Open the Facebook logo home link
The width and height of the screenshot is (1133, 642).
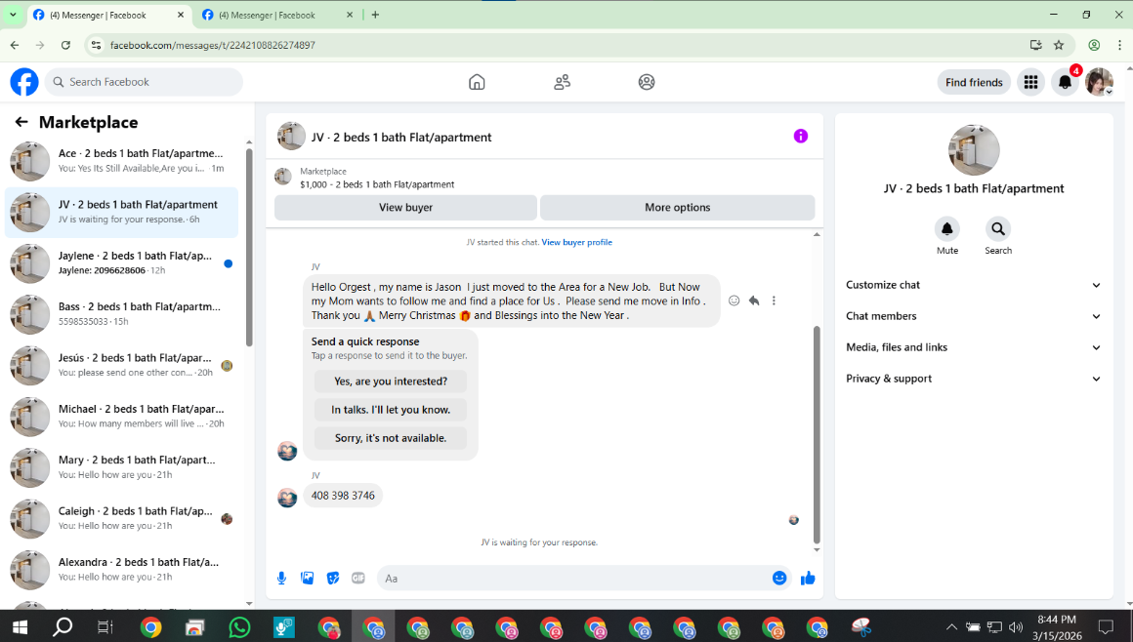click(x=23, y=82)
